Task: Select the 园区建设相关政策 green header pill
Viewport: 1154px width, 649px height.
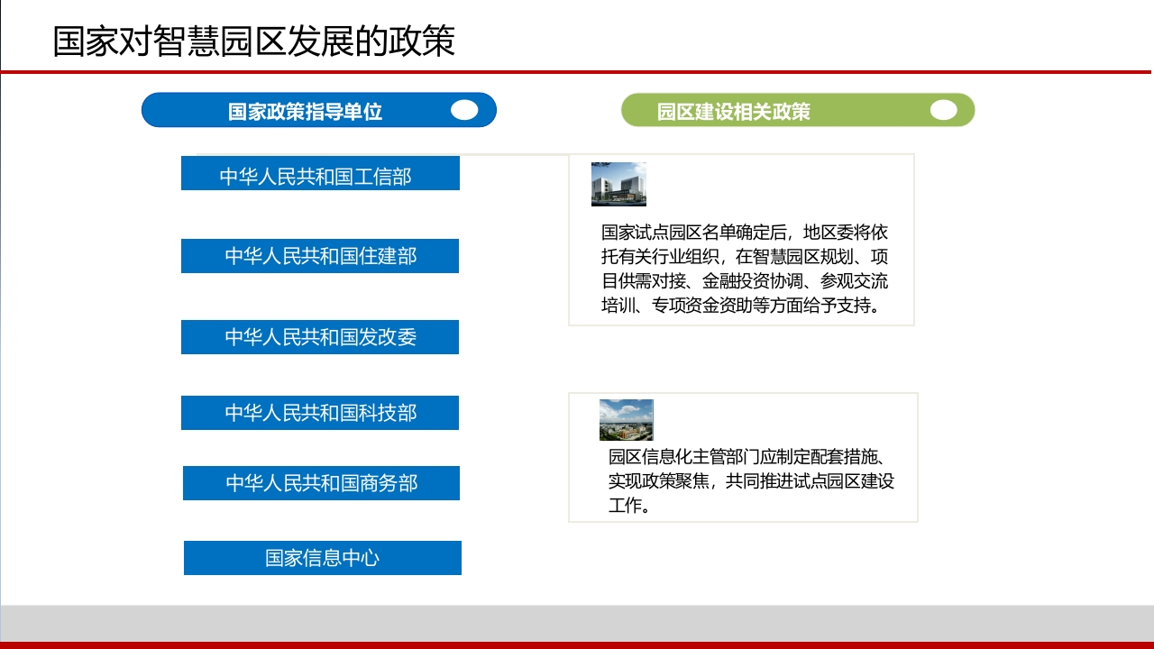Action: pyautogui.click(x=798, y=110)
